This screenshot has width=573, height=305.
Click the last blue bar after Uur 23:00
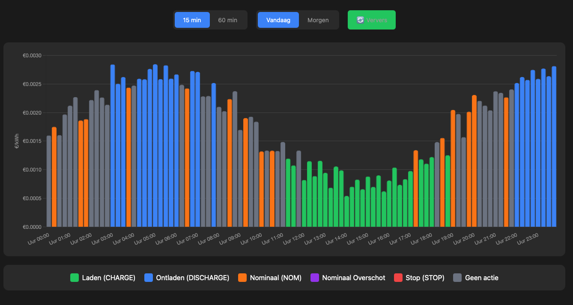click(554, 146)
